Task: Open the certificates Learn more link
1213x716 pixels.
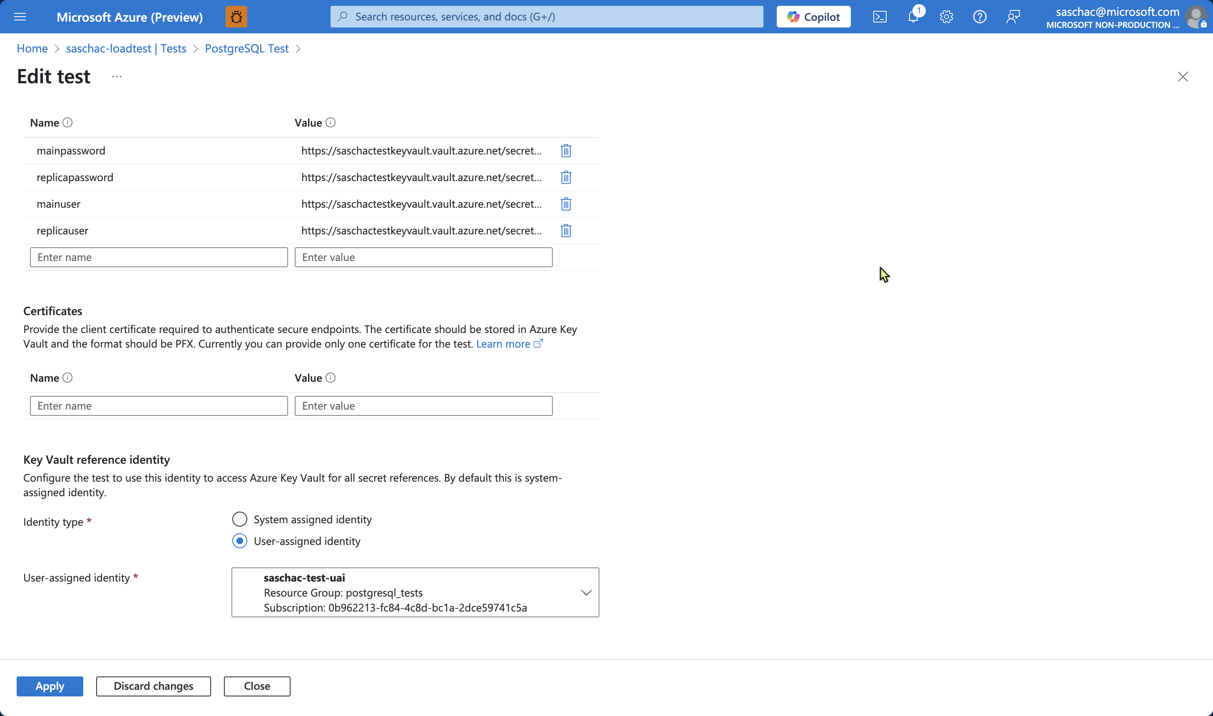Action: pyautogui.click(x=510, y=343)
